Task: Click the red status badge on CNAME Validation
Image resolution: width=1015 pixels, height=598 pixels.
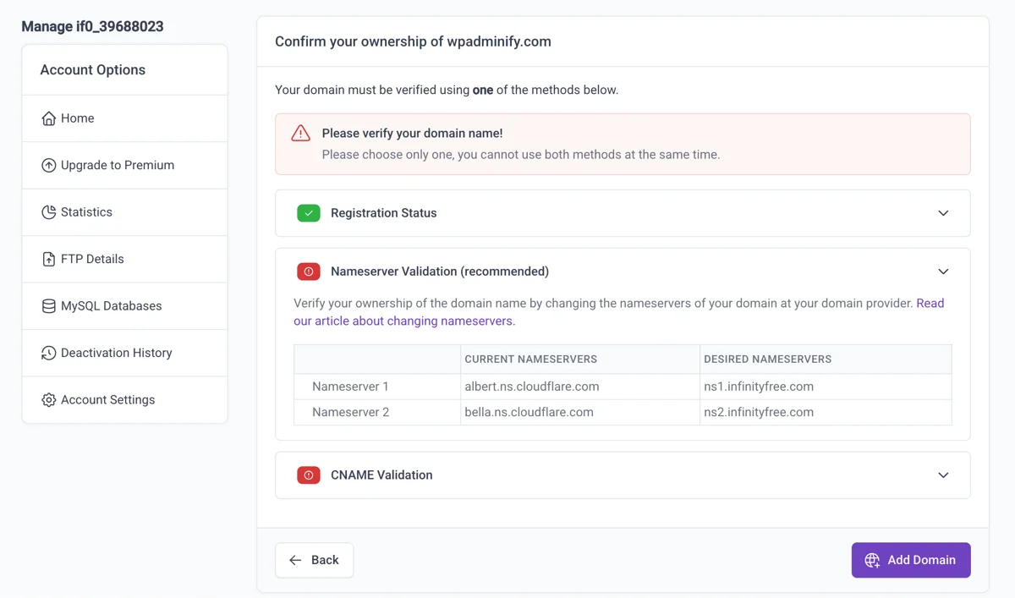Action: (x=309, y=475)
